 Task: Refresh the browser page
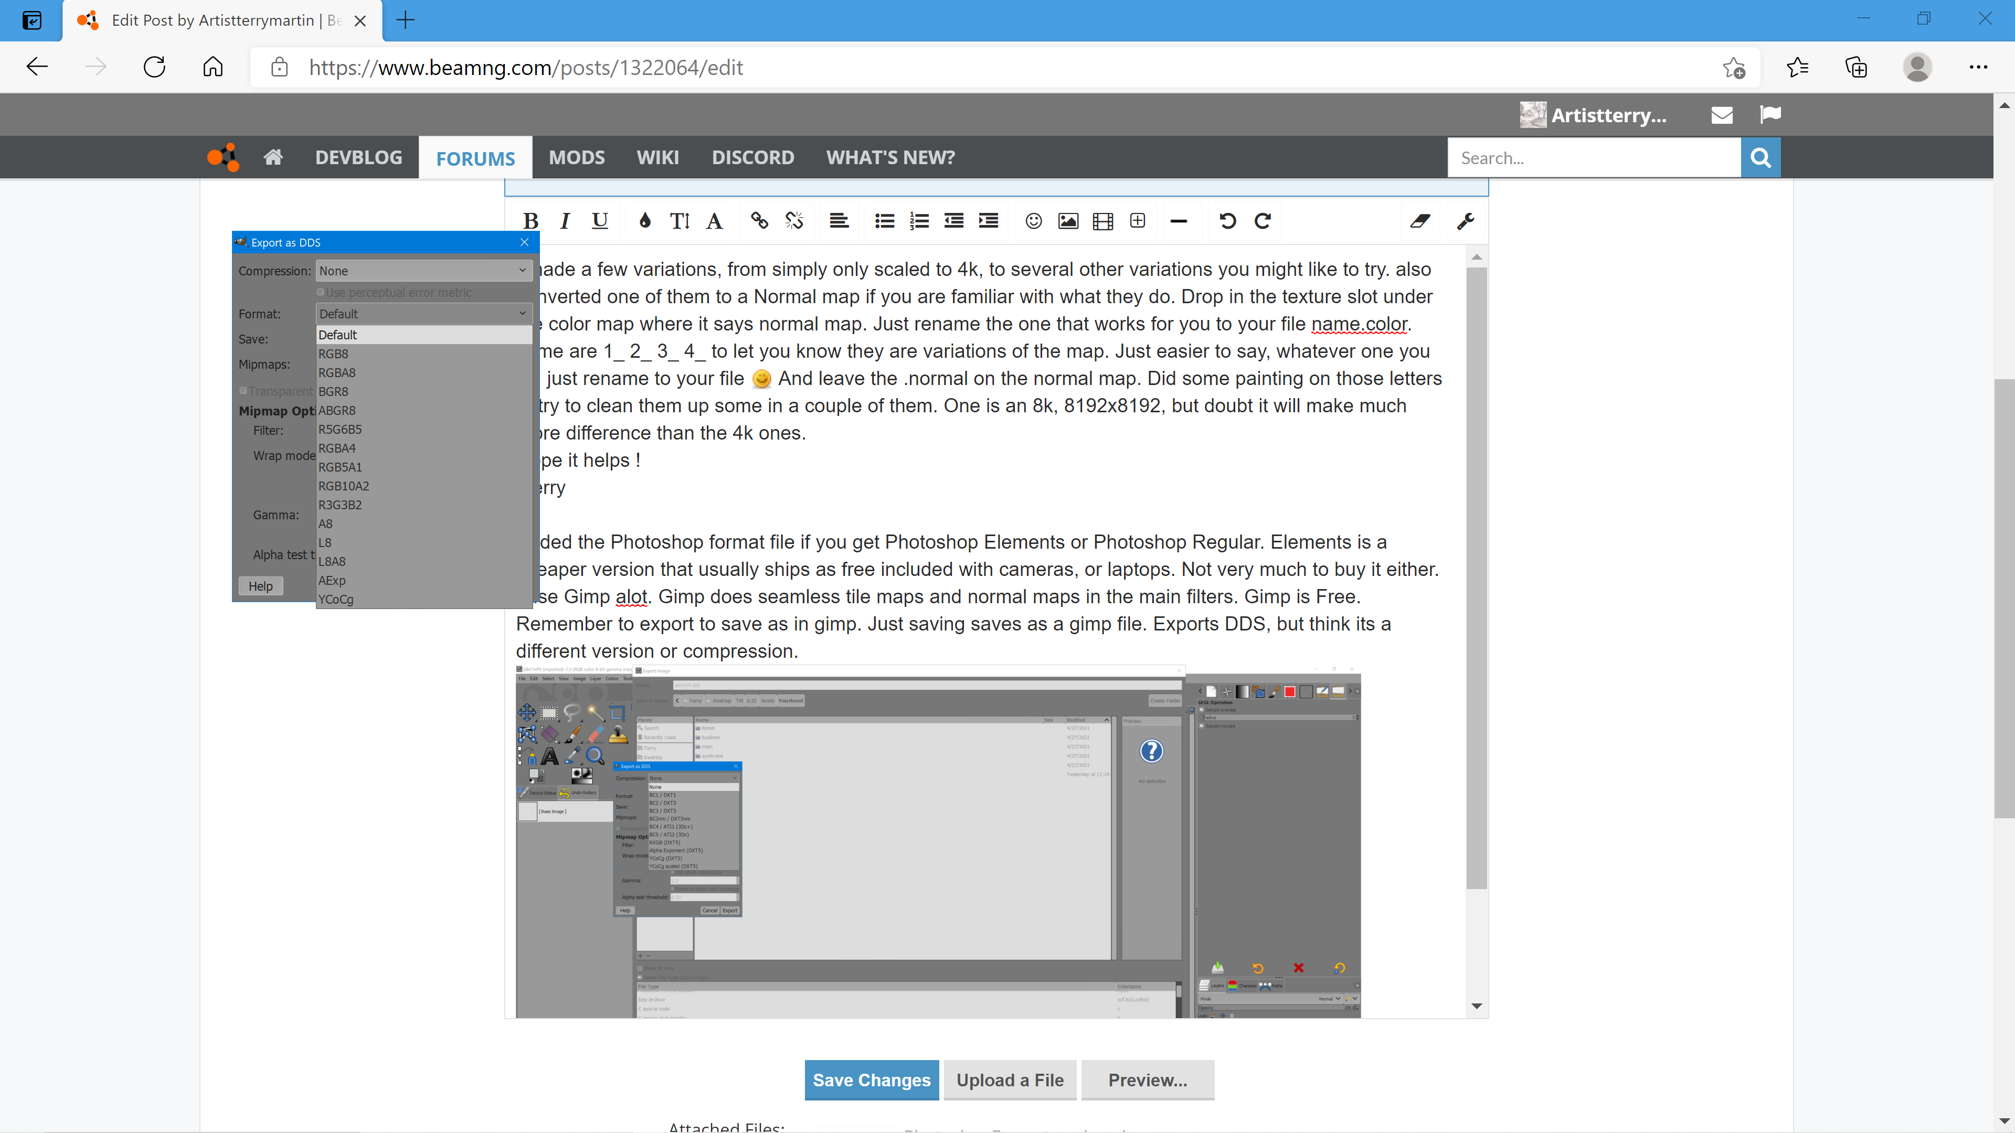(154, 67)
